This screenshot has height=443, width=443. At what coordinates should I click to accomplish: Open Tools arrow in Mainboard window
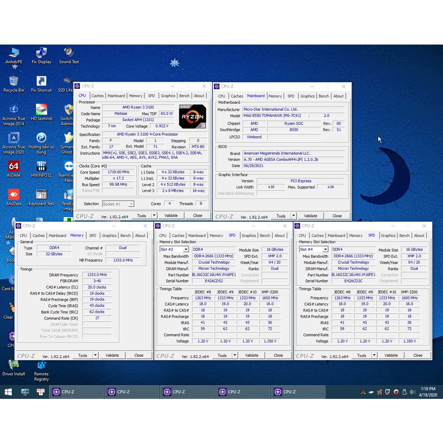click(294, 216)
